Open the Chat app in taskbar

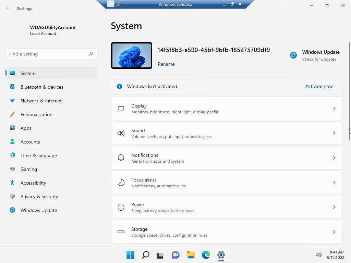coord(175,255)
